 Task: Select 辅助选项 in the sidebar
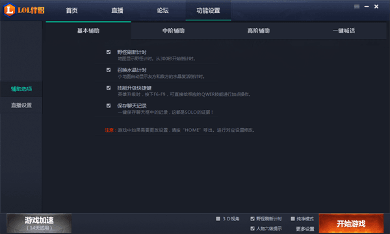(21, 89)
